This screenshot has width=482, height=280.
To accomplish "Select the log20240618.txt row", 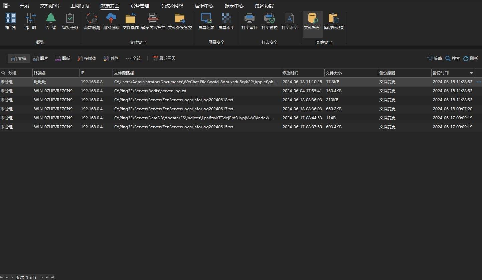I will [241, 100].
